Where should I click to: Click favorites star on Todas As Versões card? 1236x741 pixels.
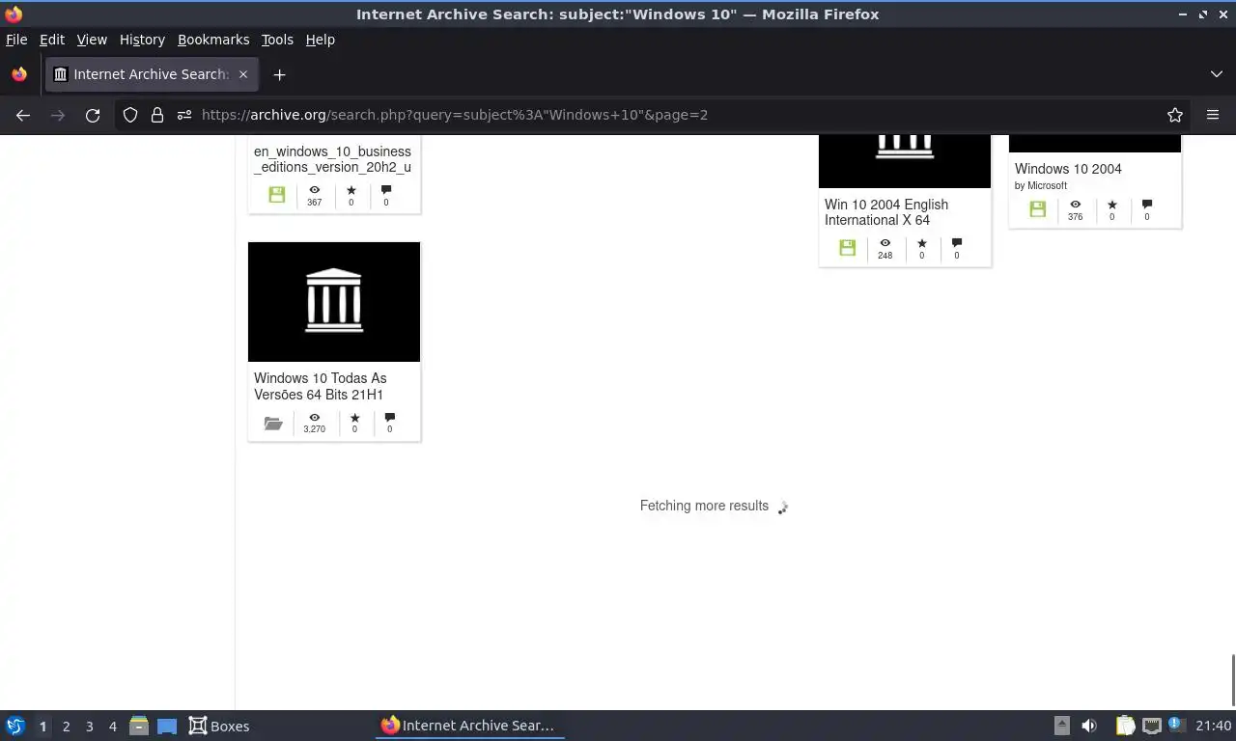click(354, 418)
